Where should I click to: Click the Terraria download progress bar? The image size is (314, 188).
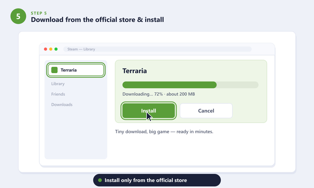pos(190,85)
